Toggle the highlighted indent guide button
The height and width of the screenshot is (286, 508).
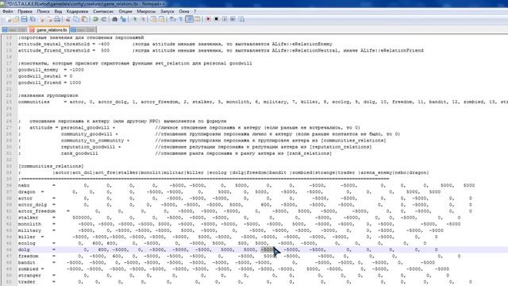(x=189, y=19)
